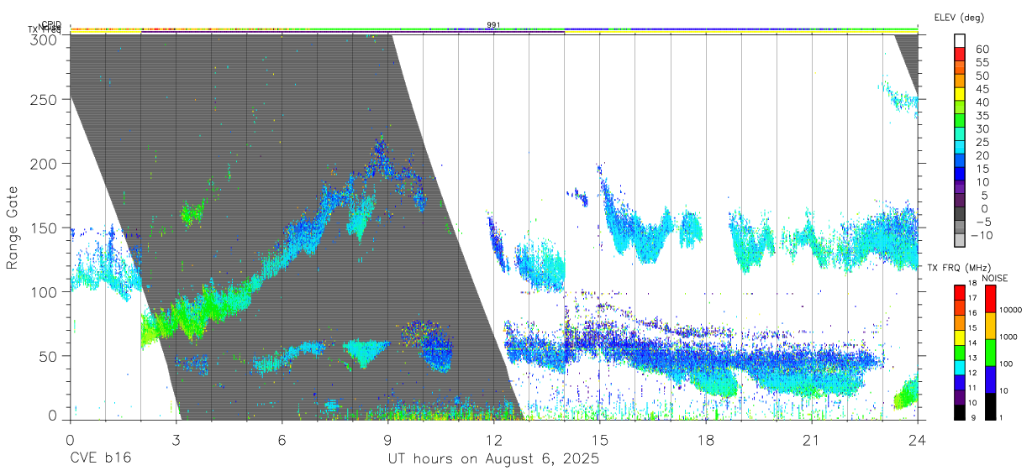
Task: Click the '50' tick on Range Gate axis
Action: 50,356
